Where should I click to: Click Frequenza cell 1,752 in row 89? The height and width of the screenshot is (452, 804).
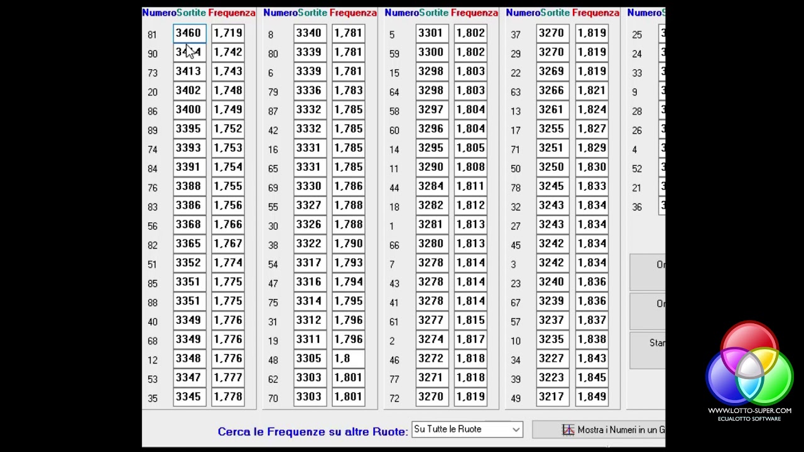pos(228,129)
